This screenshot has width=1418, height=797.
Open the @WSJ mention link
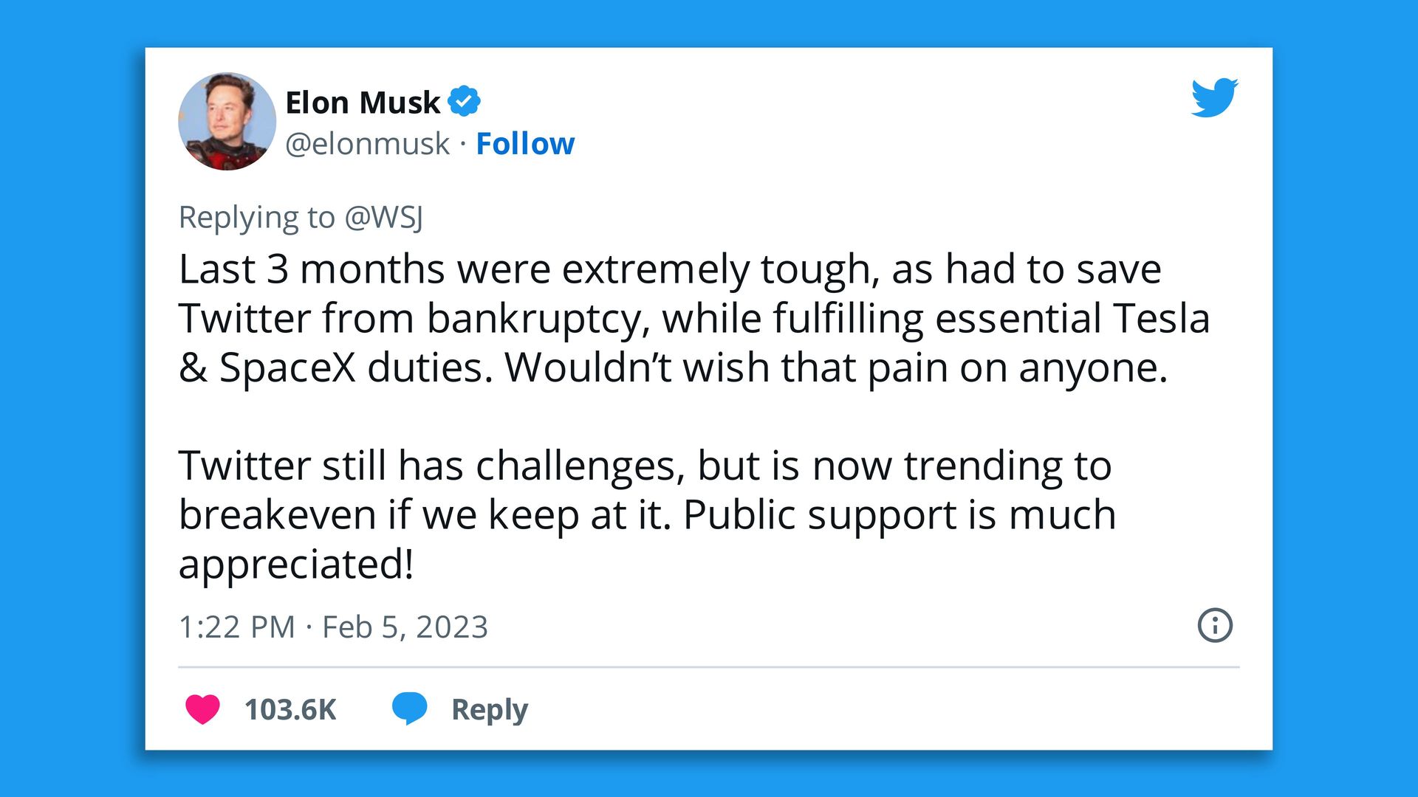point(384,218)
